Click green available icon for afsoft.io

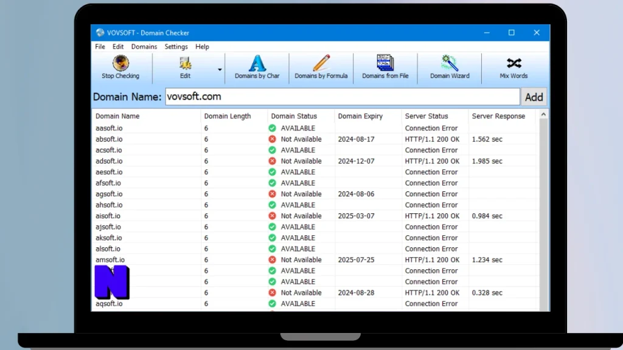click(272, 183)
